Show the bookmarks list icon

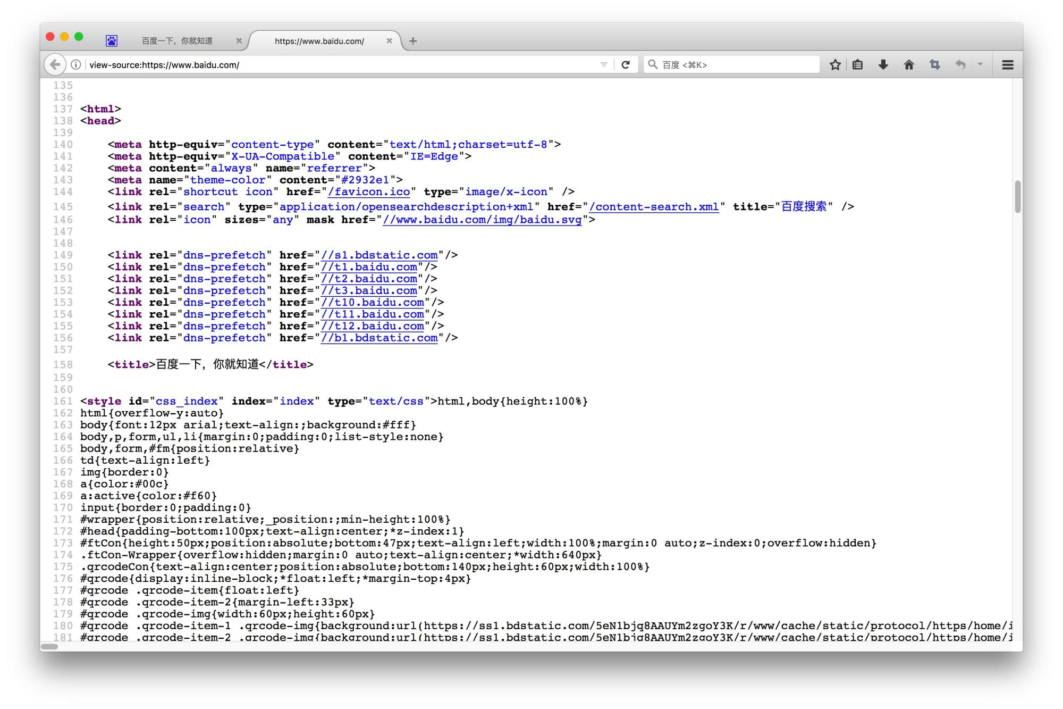pos(857,65)
